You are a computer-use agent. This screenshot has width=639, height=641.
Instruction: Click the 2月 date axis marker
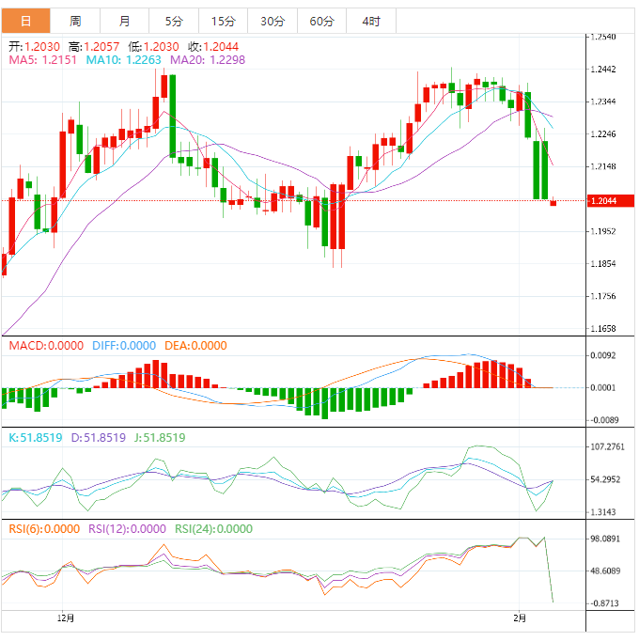coord(520,618)
